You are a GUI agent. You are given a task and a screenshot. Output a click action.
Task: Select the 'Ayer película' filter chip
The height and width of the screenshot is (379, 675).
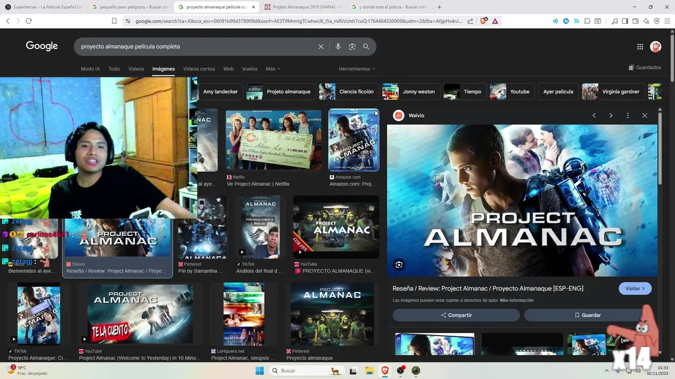[x=558, y=92]
